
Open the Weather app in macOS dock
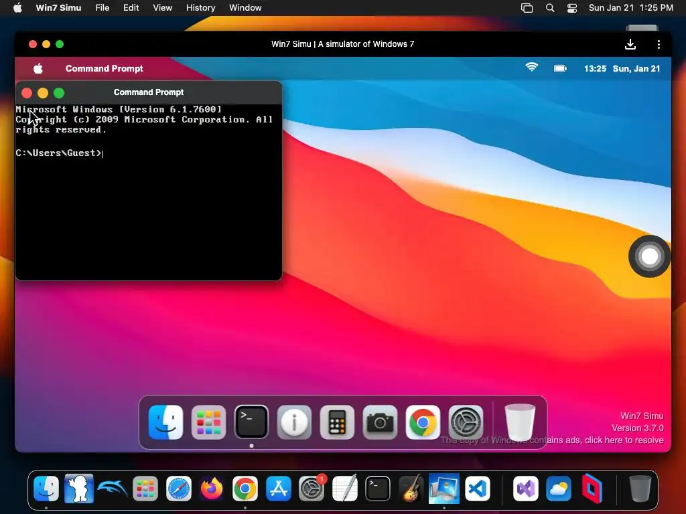pos(558,488)
